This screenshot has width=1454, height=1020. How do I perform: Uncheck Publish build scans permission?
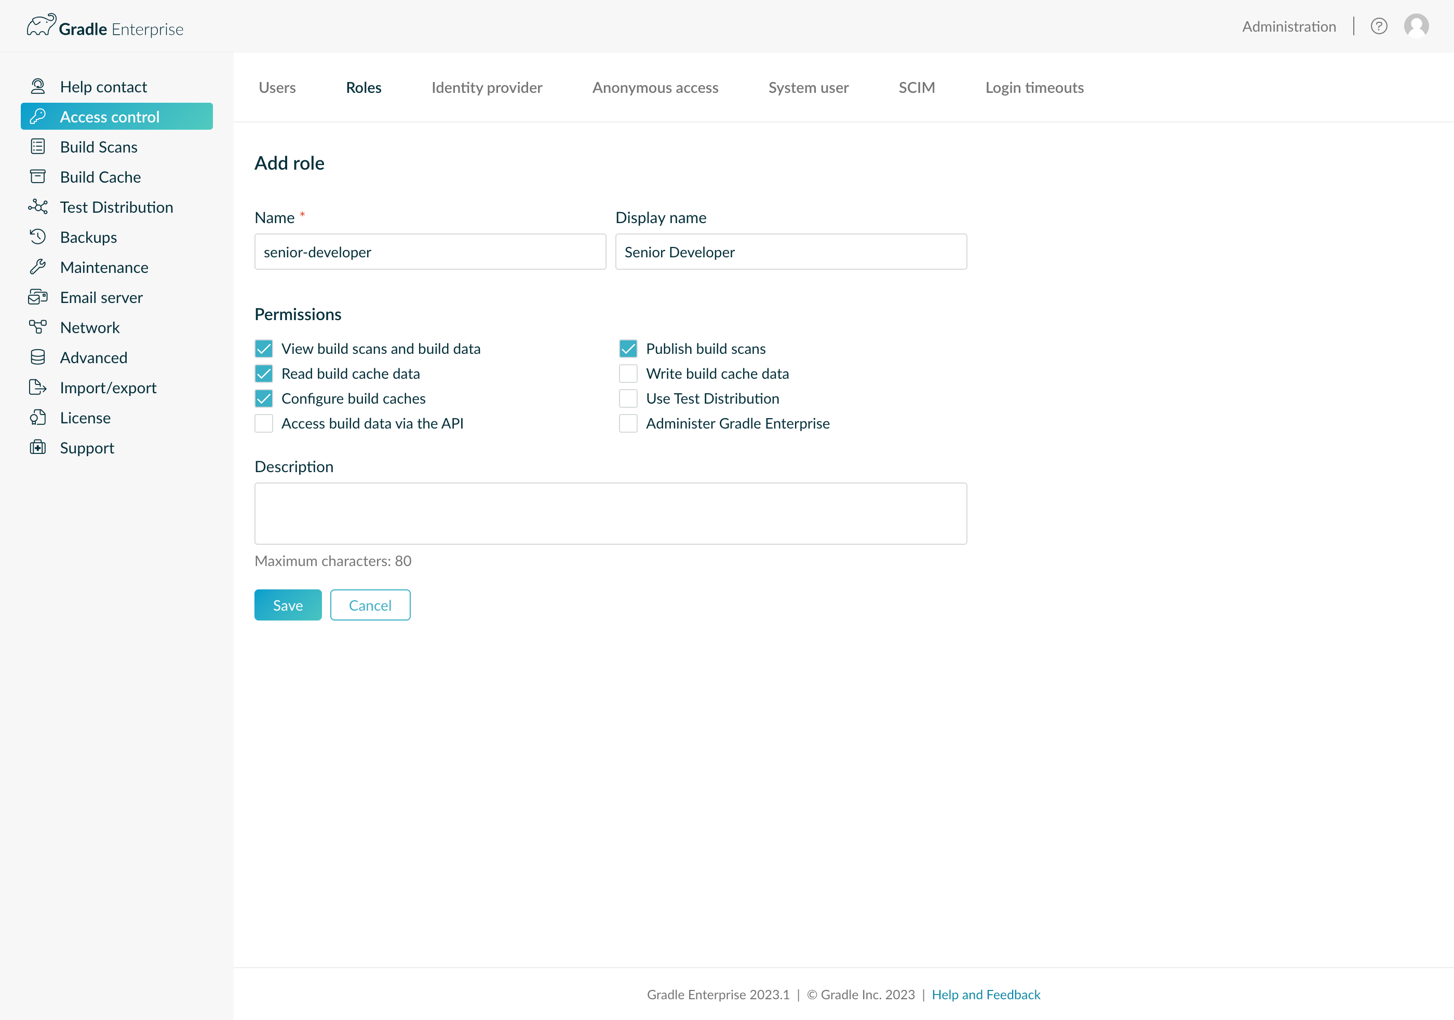coord(628,349)
